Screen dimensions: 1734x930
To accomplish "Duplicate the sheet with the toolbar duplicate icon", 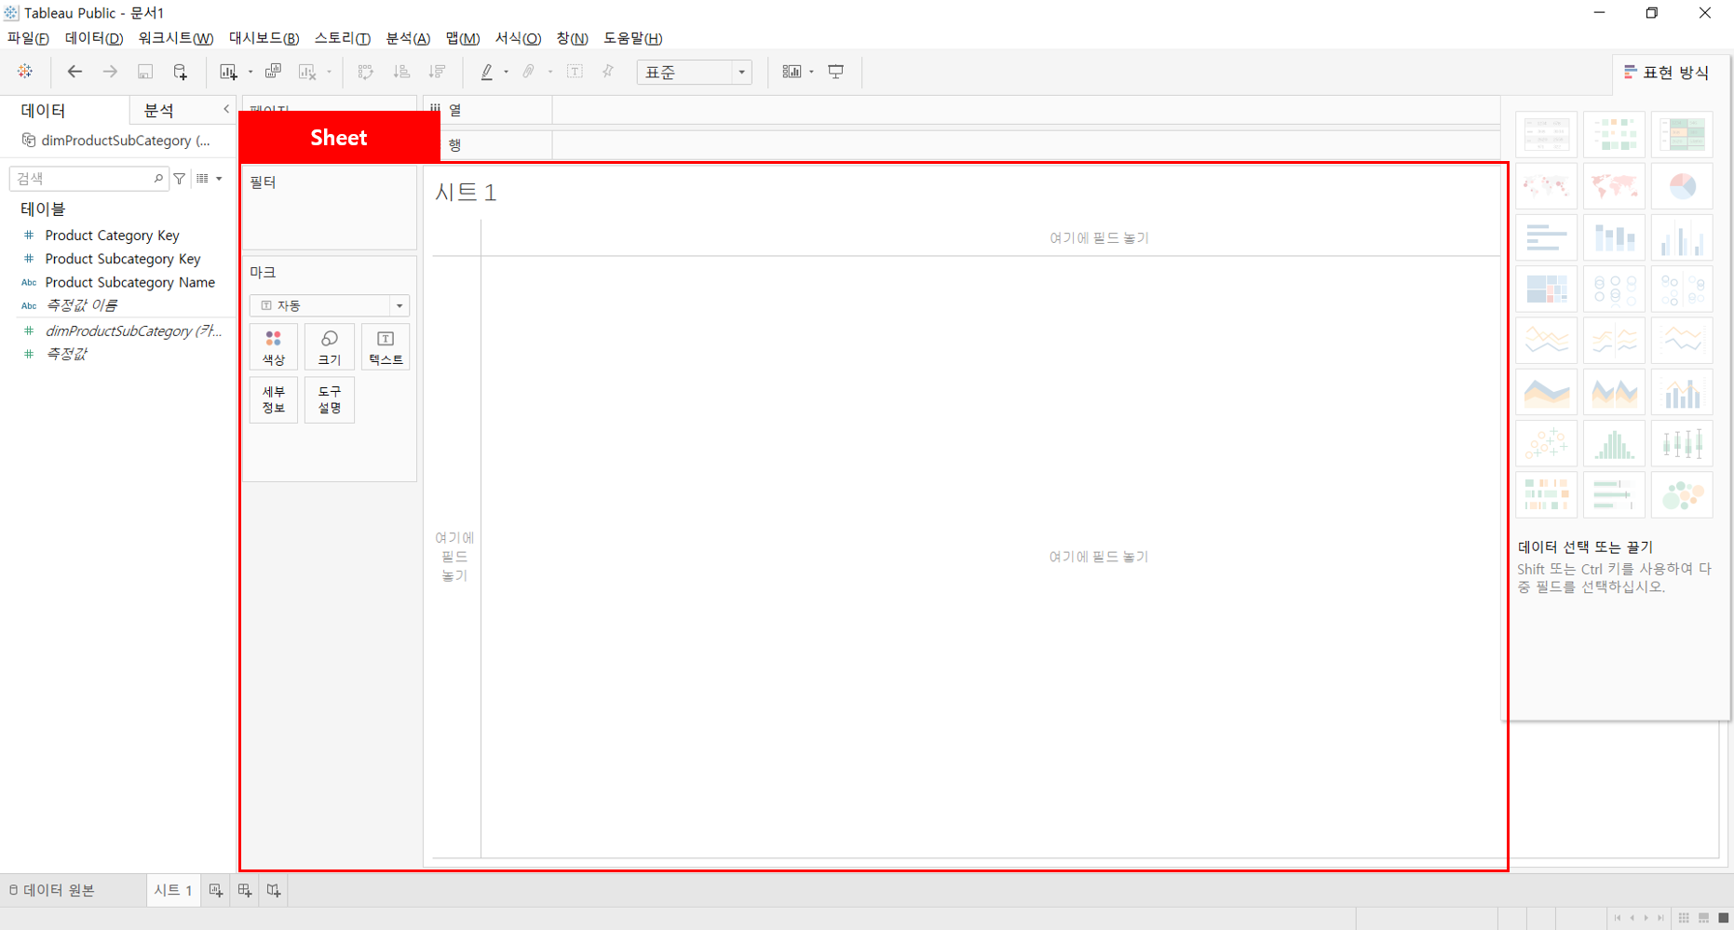I will click(x=273, y=72).
